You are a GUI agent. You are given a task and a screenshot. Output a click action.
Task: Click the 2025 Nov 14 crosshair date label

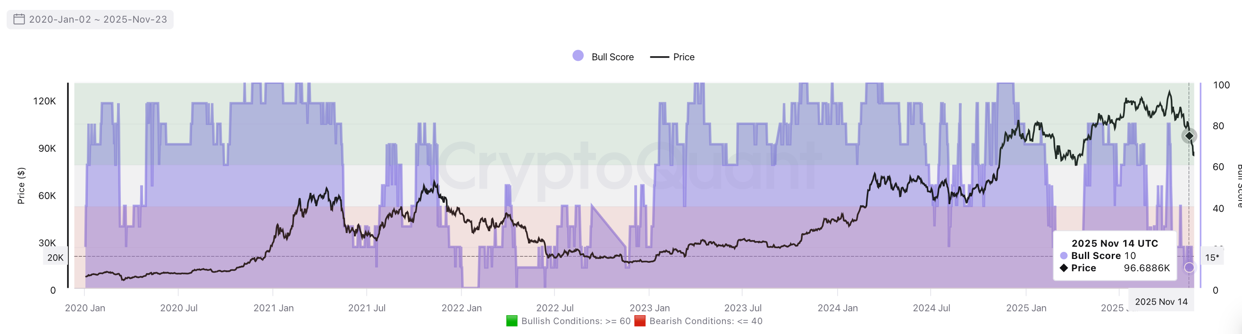[1161, 302]
